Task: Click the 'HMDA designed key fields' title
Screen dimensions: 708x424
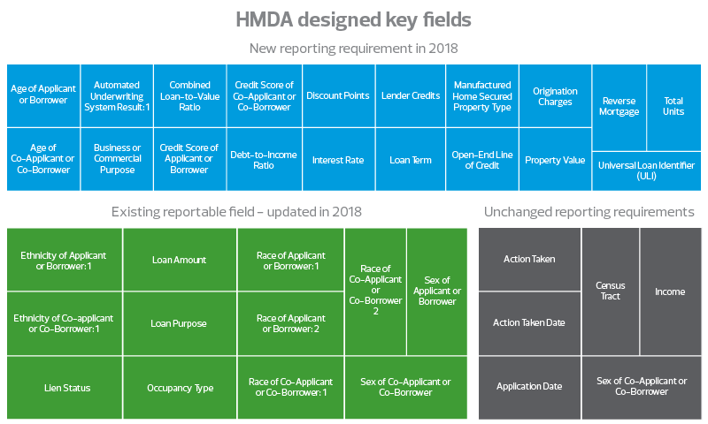Action: 354,19
